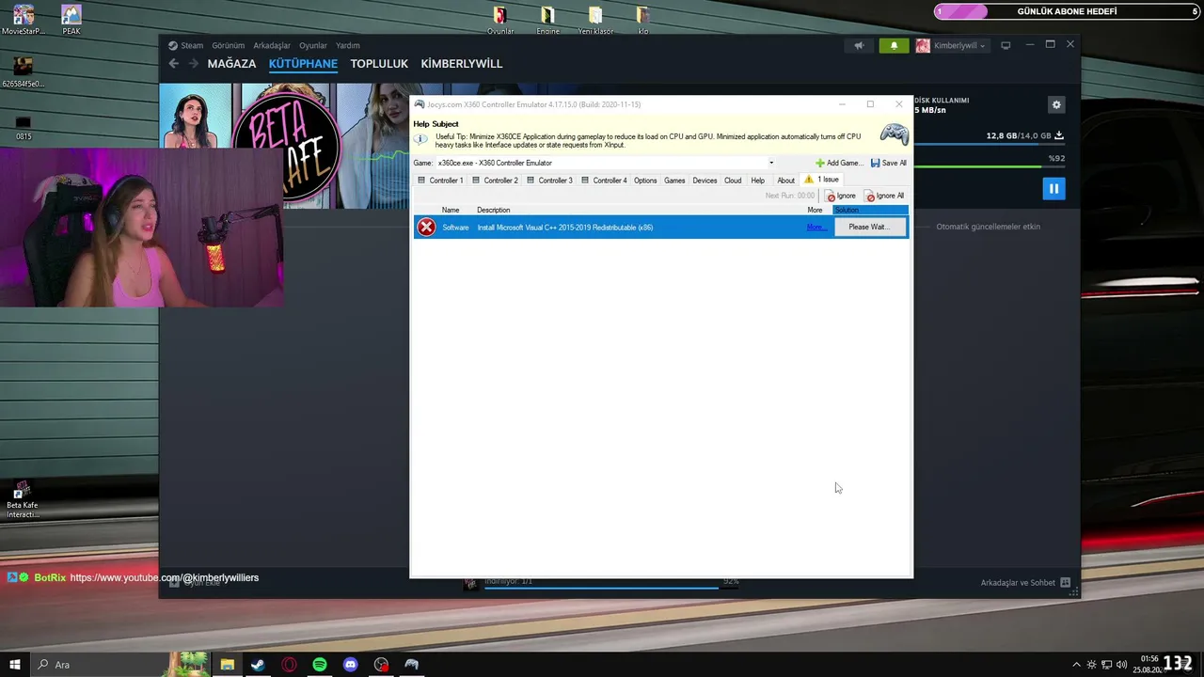Screen dimensions: 1204x677
Task: Click Save All in X360 Controller Emulator
Action: click(x=889, y=163)
